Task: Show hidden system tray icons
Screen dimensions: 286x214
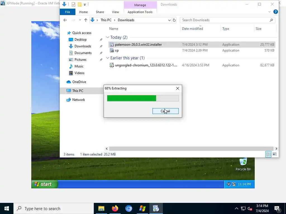Action: [236, 208]
